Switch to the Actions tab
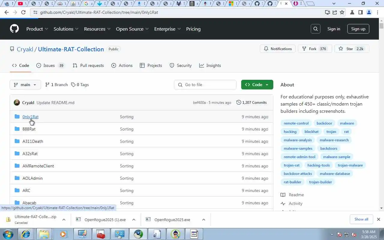This screenshot has height=240, width=384. pyautogui.click(x=122, y=65)
